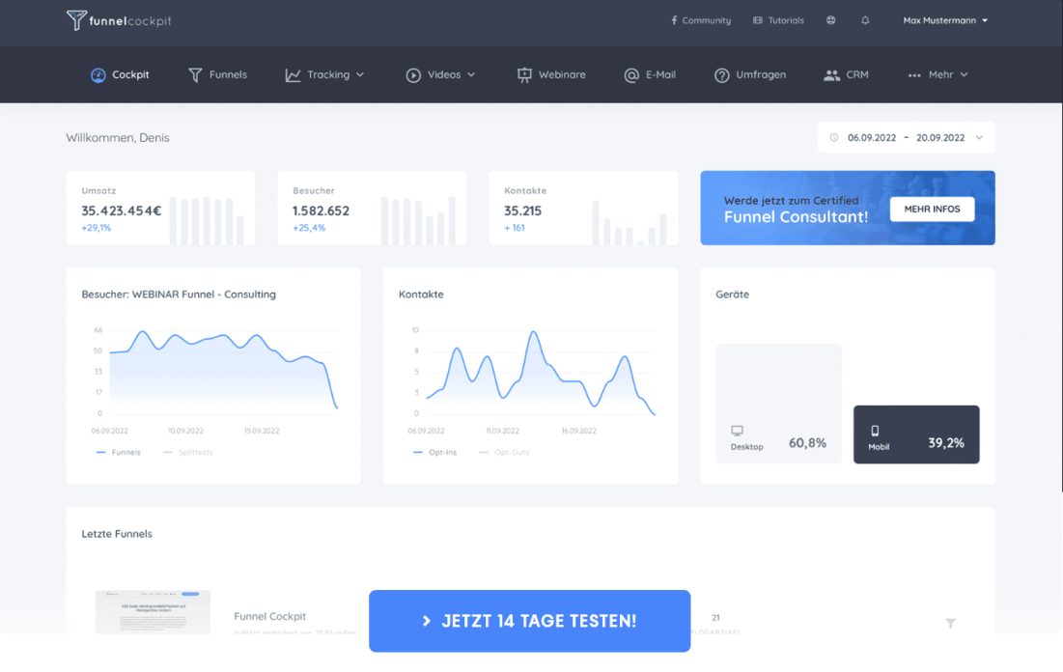Open the Umfragen question mark icon
The width and height of the screenshot is (1063, 672).
721,74
